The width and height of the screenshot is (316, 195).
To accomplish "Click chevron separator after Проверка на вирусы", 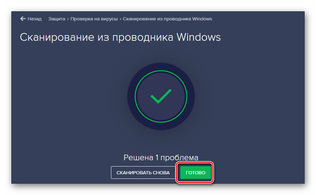I will 120,19.
